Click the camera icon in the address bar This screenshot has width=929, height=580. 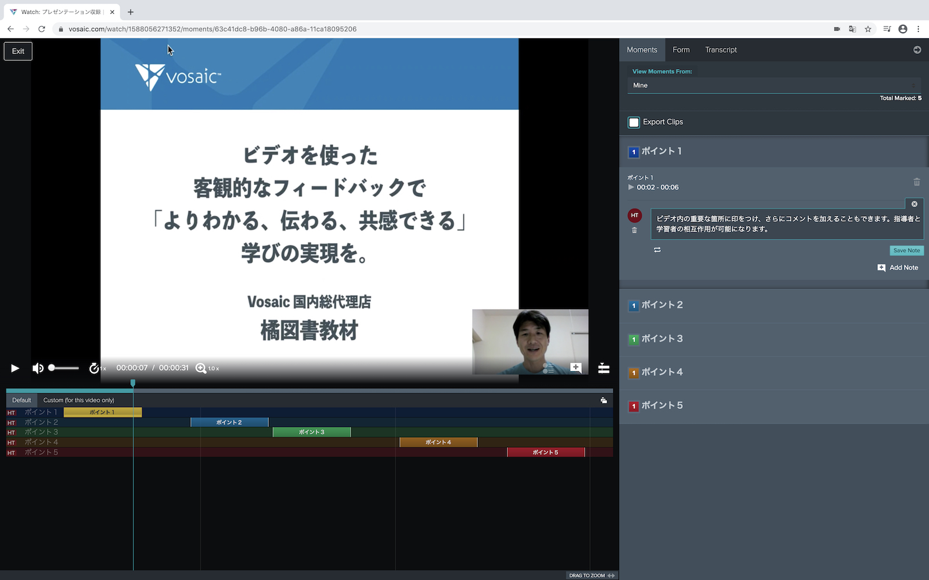coord(837,29)
